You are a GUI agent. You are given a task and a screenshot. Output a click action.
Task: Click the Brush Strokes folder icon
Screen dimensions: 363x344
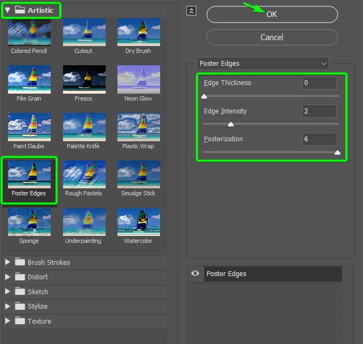coord(20,262)
